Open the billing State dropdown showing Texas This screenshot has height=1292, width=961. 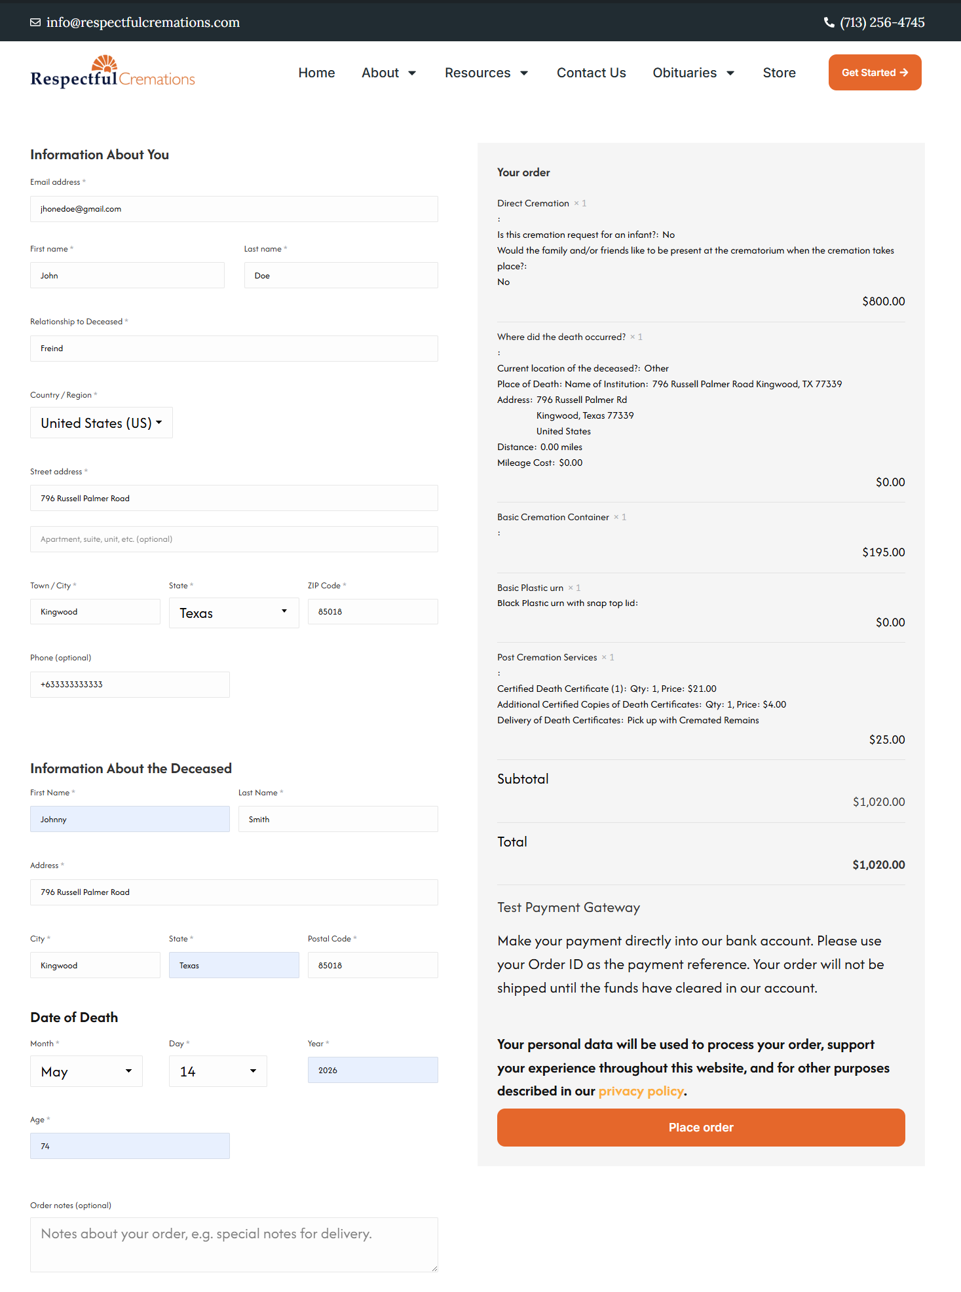pyautogui.click(x=234, y=613)
